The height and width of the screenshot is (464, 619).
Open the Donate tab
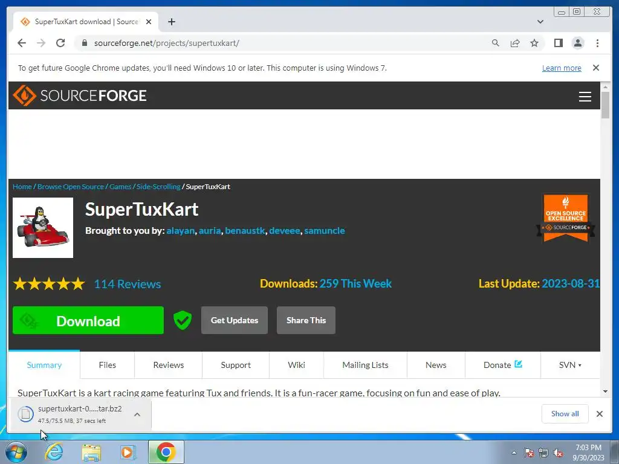502,365
